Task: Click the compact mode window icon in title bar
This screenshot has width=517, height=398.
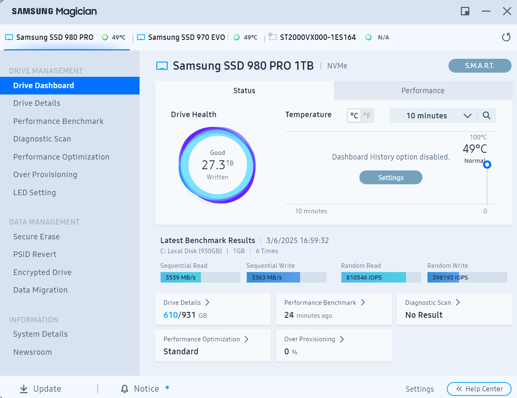Action: 465,11
